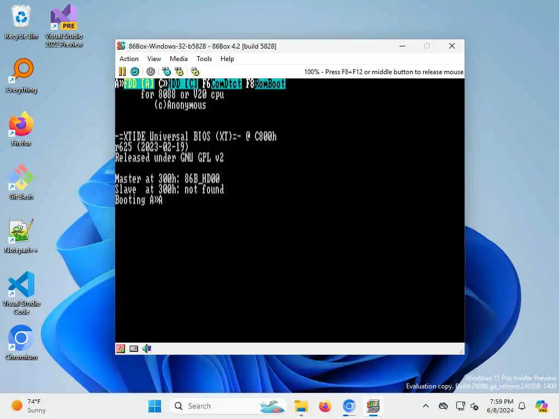Click the 'FDD [A]' boot option text
Viewport: 559px width, 419px height.
pyautogui.click(x=139, y=84)
